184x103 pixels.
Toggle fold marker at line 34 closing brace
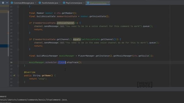point(18,49)
